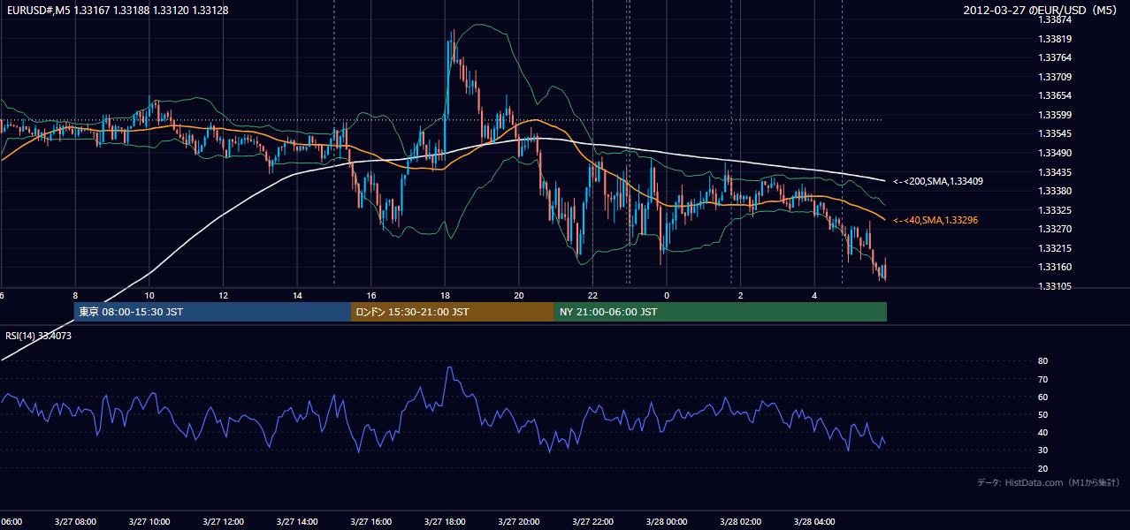The height and width of the screenshot is (530, 1130).
Task: Click price level 1.33599 on the axis
Action: tap(1055, 115)
